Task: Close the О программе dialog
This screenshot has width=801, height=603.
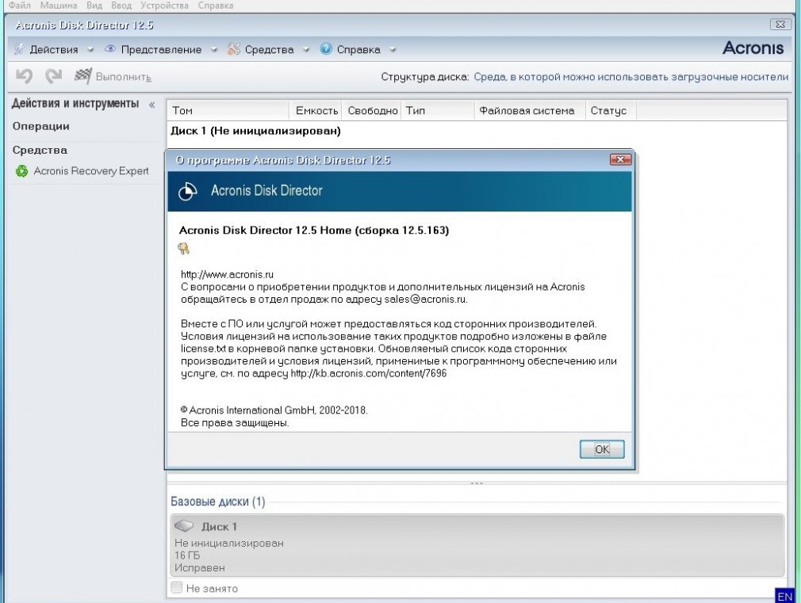Action: click(620, 160)
